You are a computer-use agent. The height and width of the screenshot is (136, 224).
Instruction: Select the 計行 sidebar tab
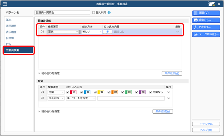click(8, 44)
